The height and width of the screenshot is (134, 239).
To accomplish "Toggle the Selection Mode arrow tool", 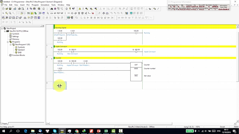I will point(48,13).
